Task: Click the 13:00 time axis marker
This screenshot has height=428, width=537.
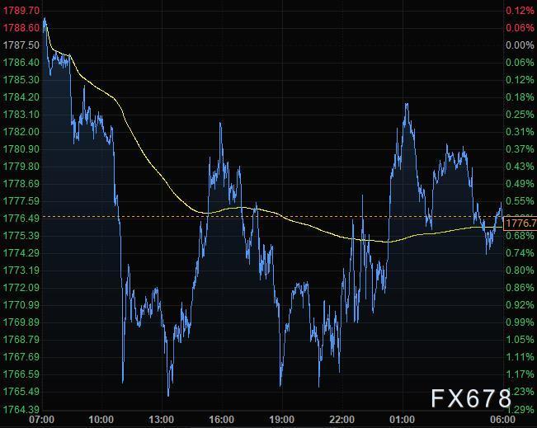Action: tap(161, 419)
